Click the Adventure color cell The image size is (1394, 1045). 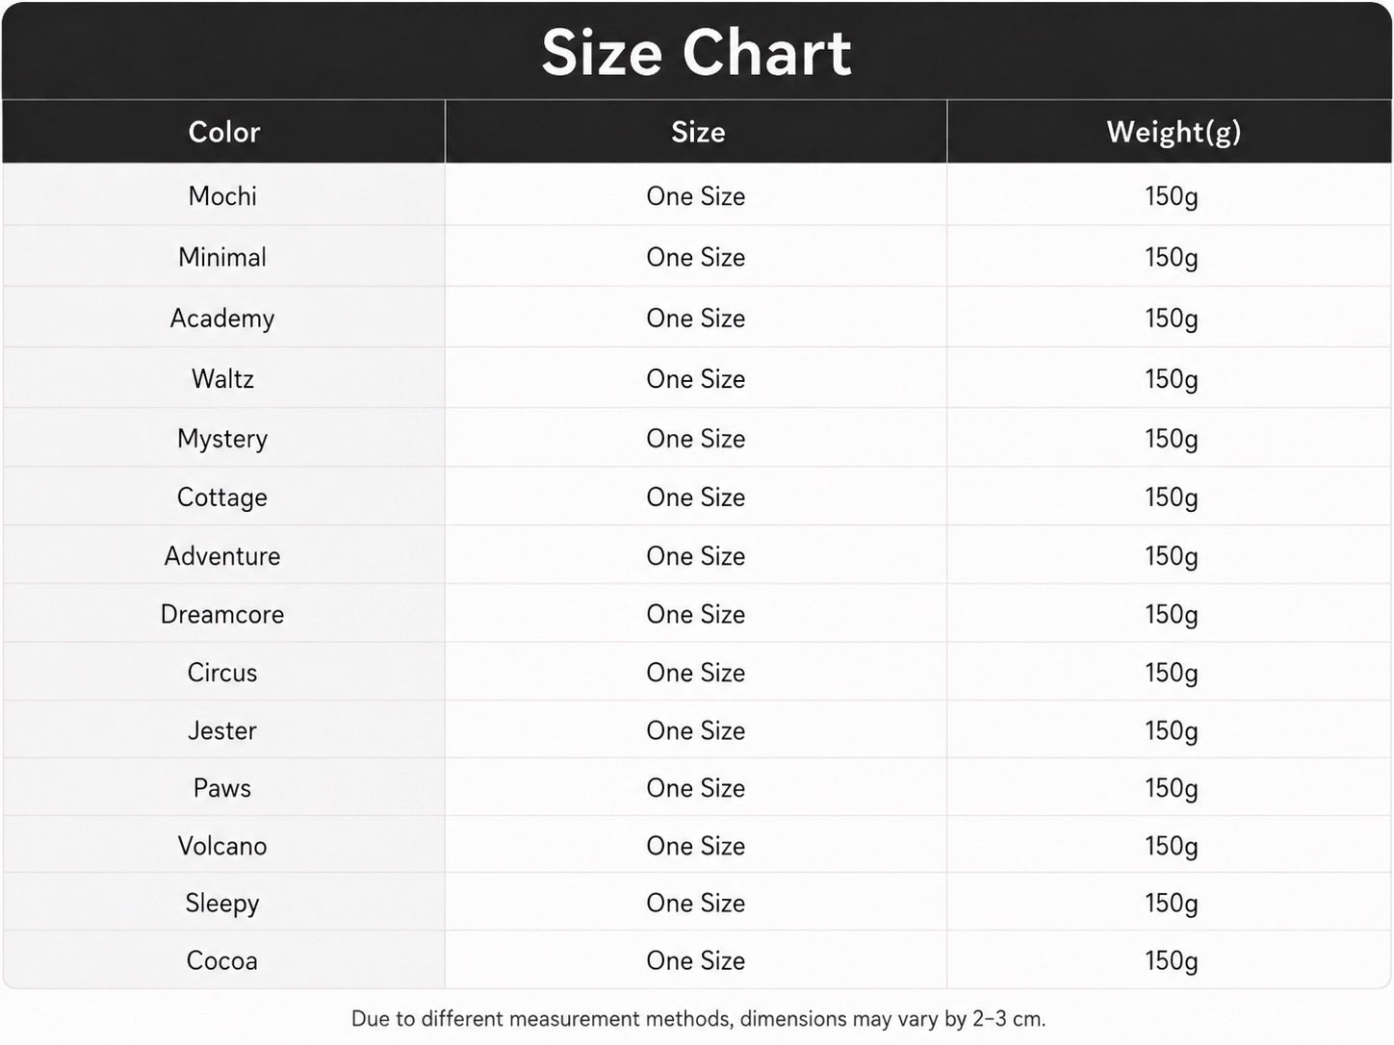pos(222,556)
